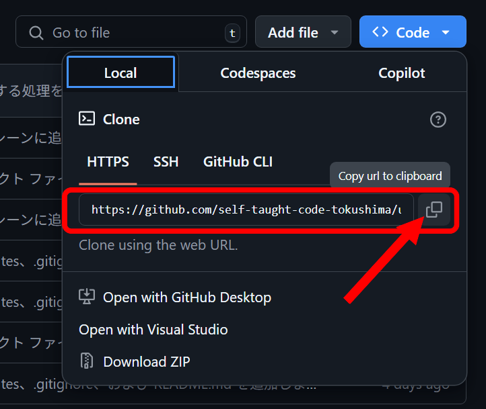
Task: Toggle the Code dropdown arrow
Action: tap(446, 32)
